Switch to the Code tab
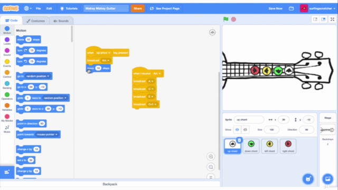The height and width of the screenshot is (190, 338). tap(11, 21)
